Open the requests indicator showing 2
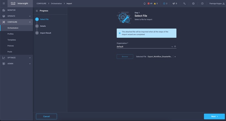Screen dimensions: 226x121 [x=165, y=4]
